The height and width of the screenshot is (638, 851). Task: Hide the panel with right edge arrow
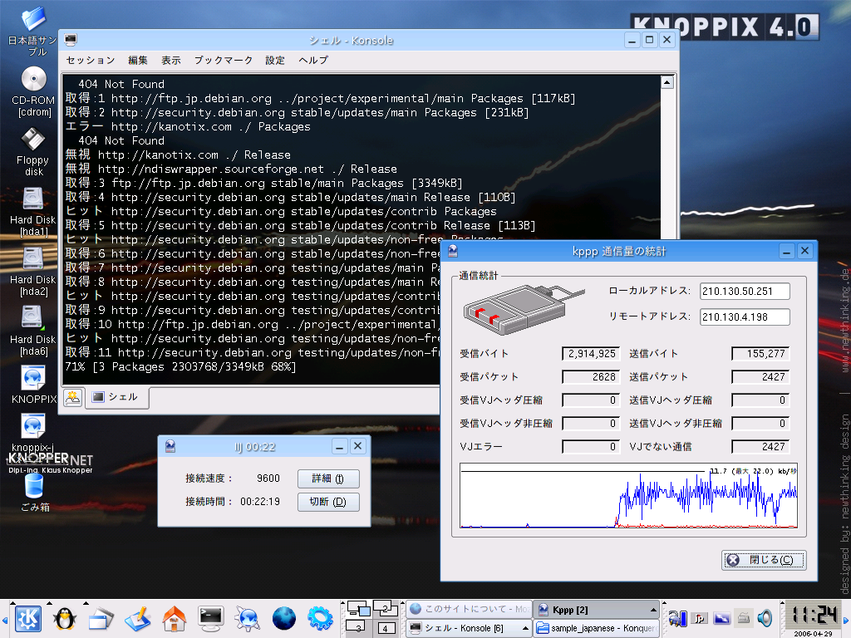coord(846,619)
